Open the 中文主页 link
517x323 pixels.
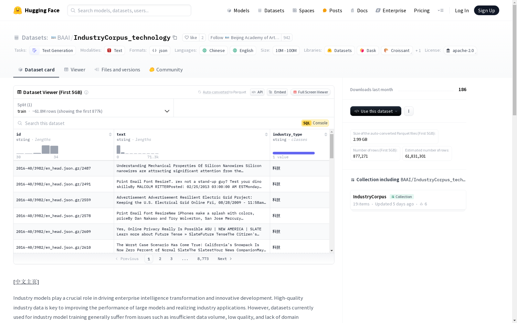[x=26, y=282]
